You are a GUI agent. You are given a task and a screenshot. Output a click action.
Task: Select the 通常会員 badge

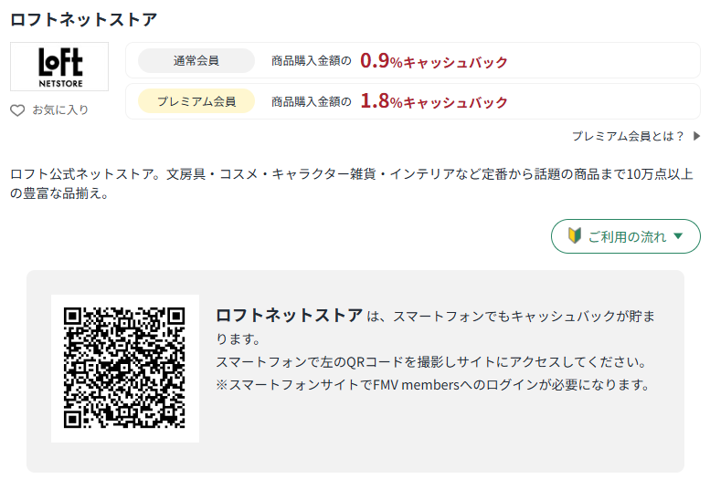click(x=196, y=60)
